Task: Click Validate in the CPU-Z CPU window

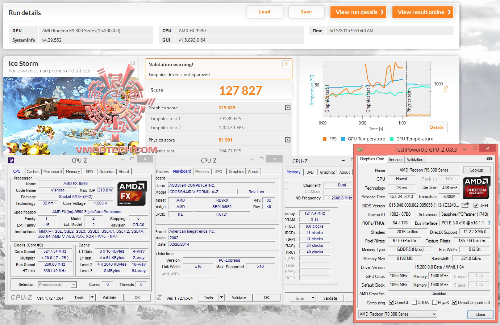Action: coord(109,297)
